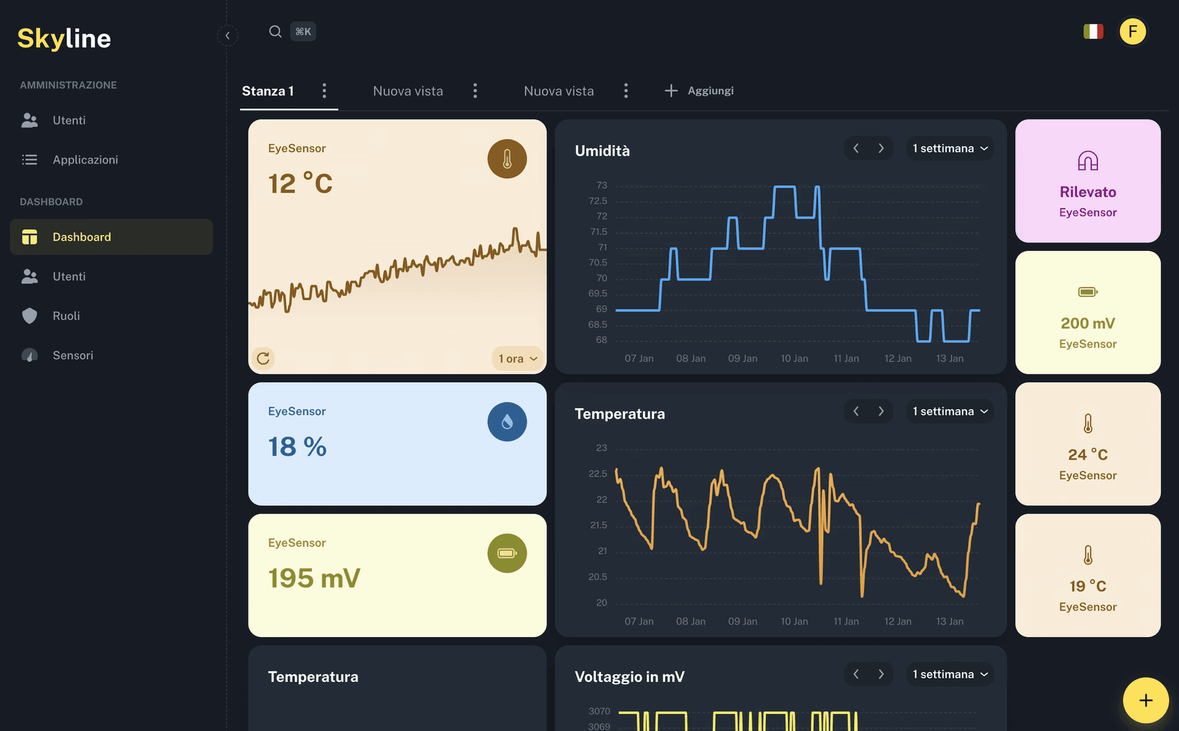
Task: Click the battery icon on the 195 mV card
Action: tap(507, 552)
